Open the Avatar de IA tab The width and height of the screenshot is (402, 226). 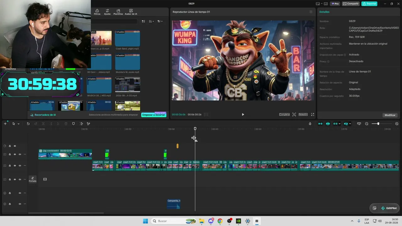pyautogui.click(x=131, y=12)
